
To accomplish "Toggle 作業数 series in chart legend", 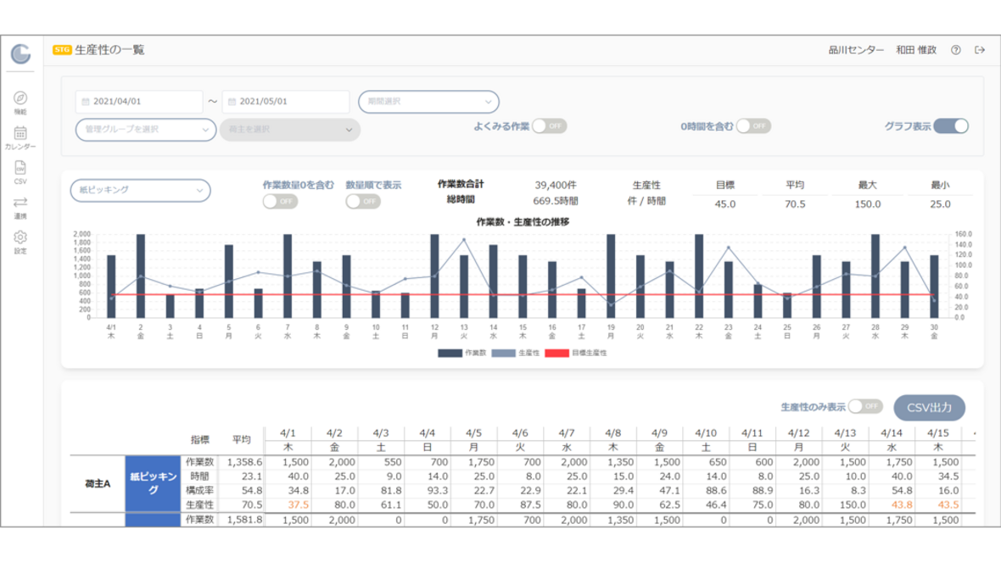I will point(462,353).
